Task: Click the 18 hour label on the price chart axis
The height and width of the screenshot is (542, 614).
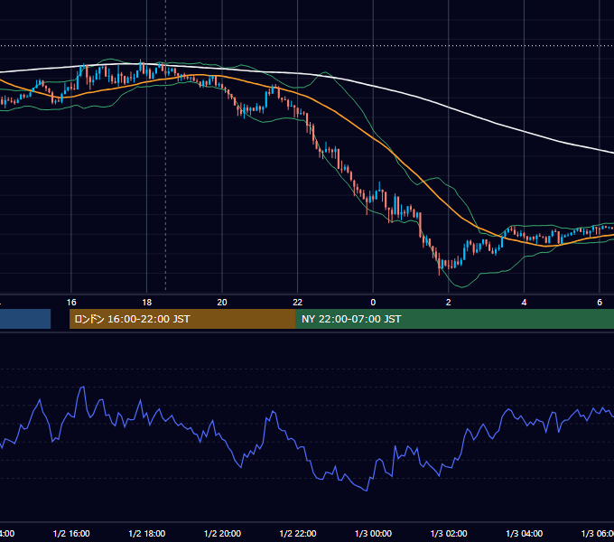Action: 146,302
